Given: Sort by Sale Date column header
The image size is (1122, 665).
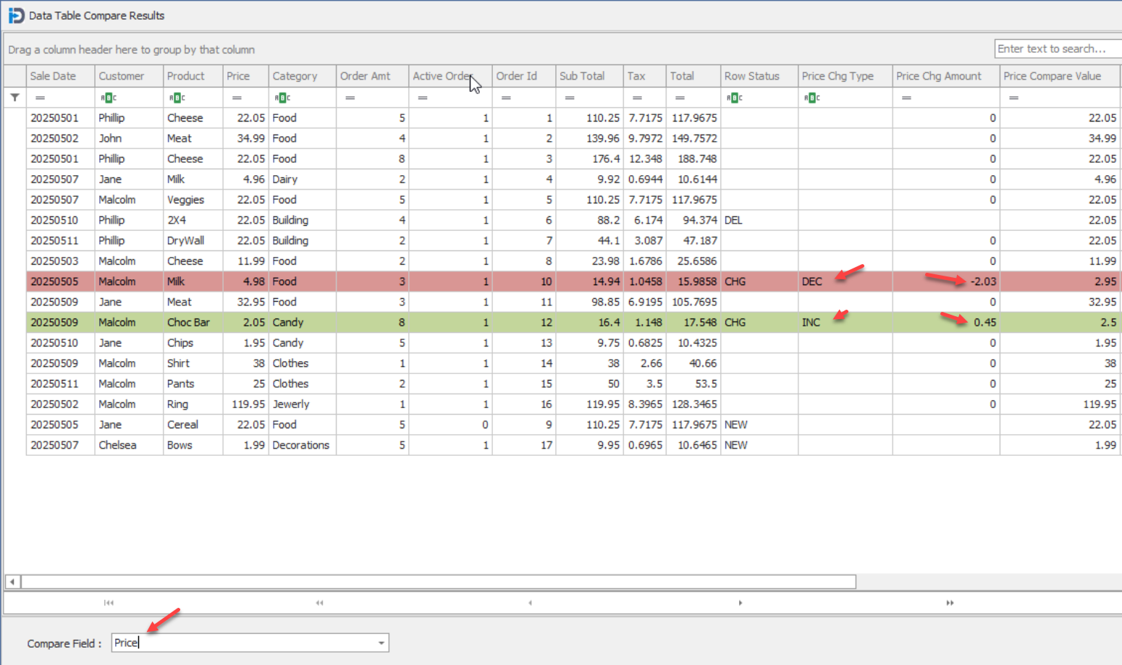Looking at the screenshot, I should click(x=53, y=76).
